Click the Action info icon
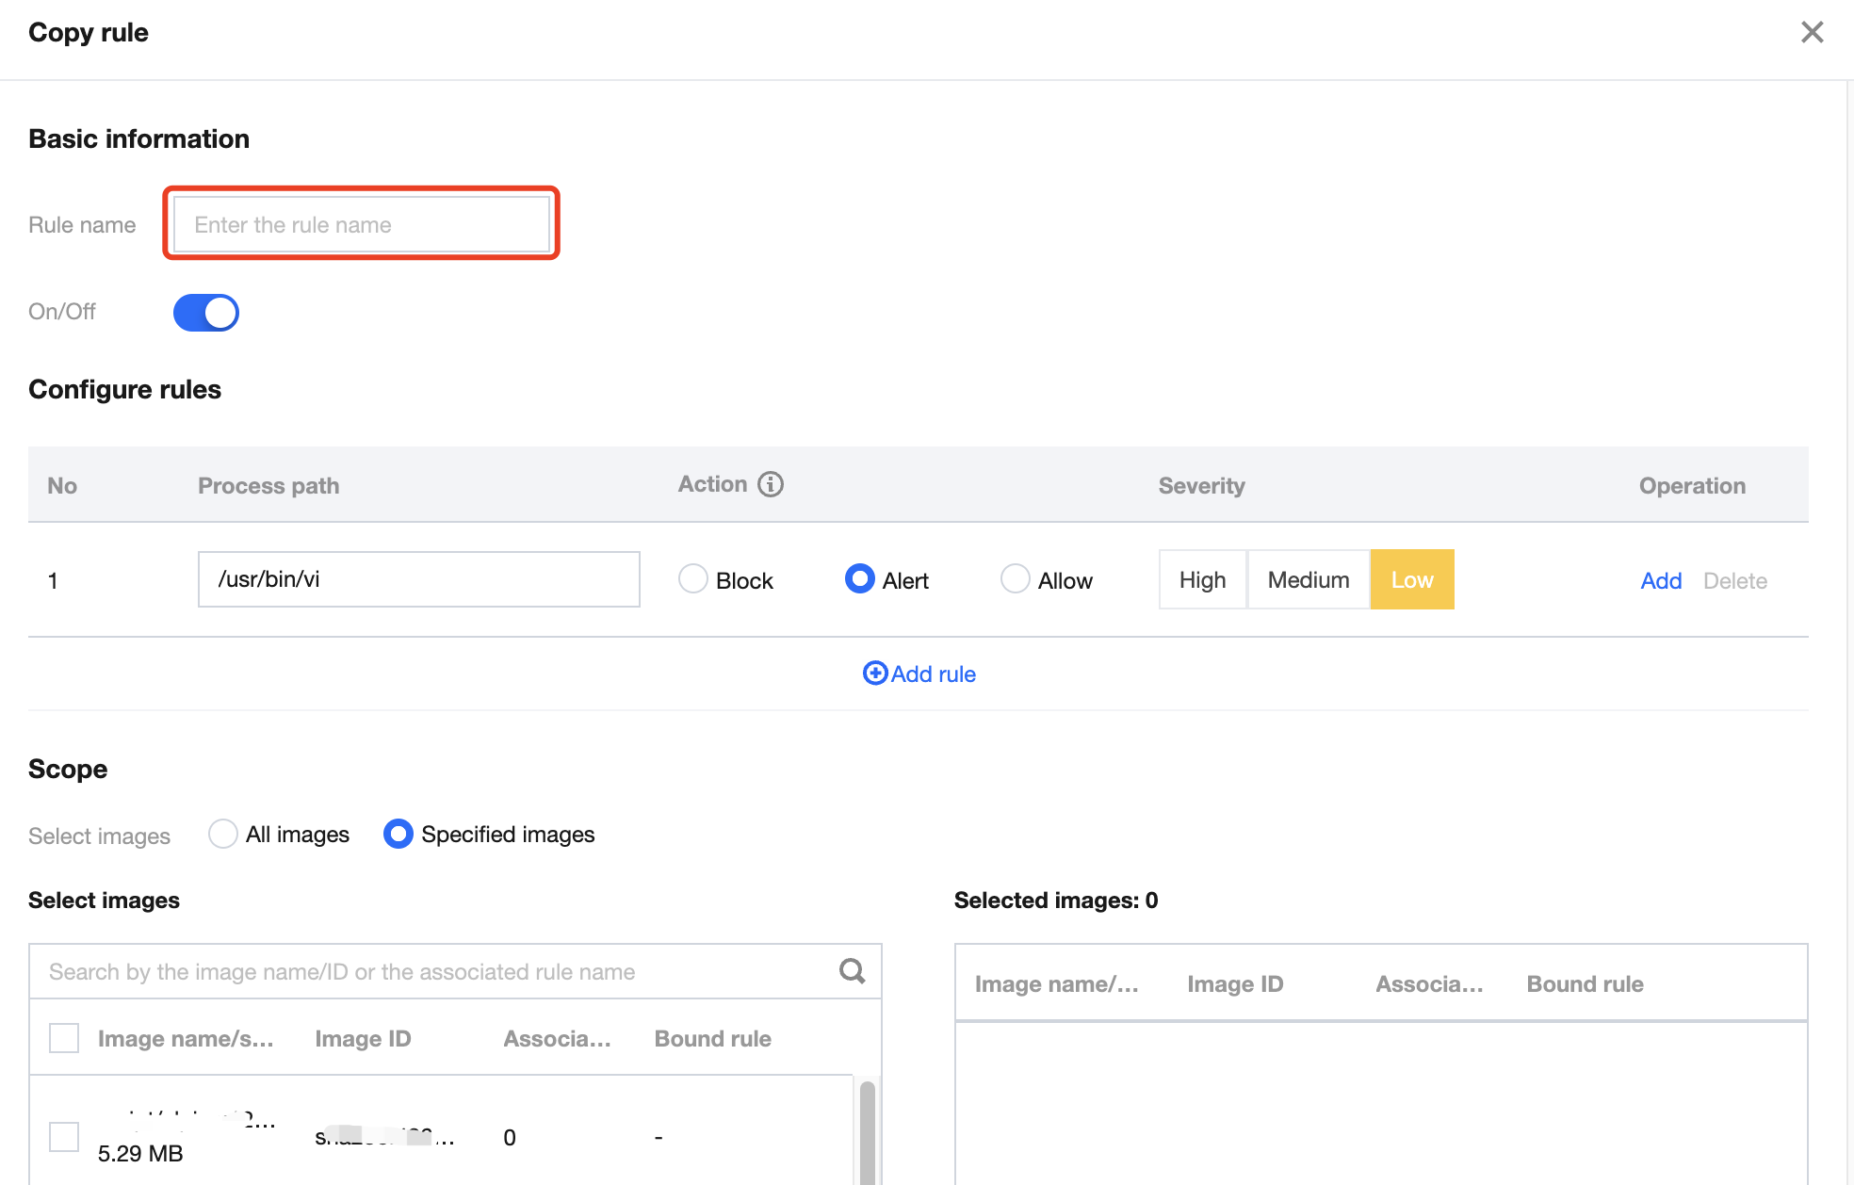The width and height of the screenshot is (1854, 1185). tap(771, 484)
